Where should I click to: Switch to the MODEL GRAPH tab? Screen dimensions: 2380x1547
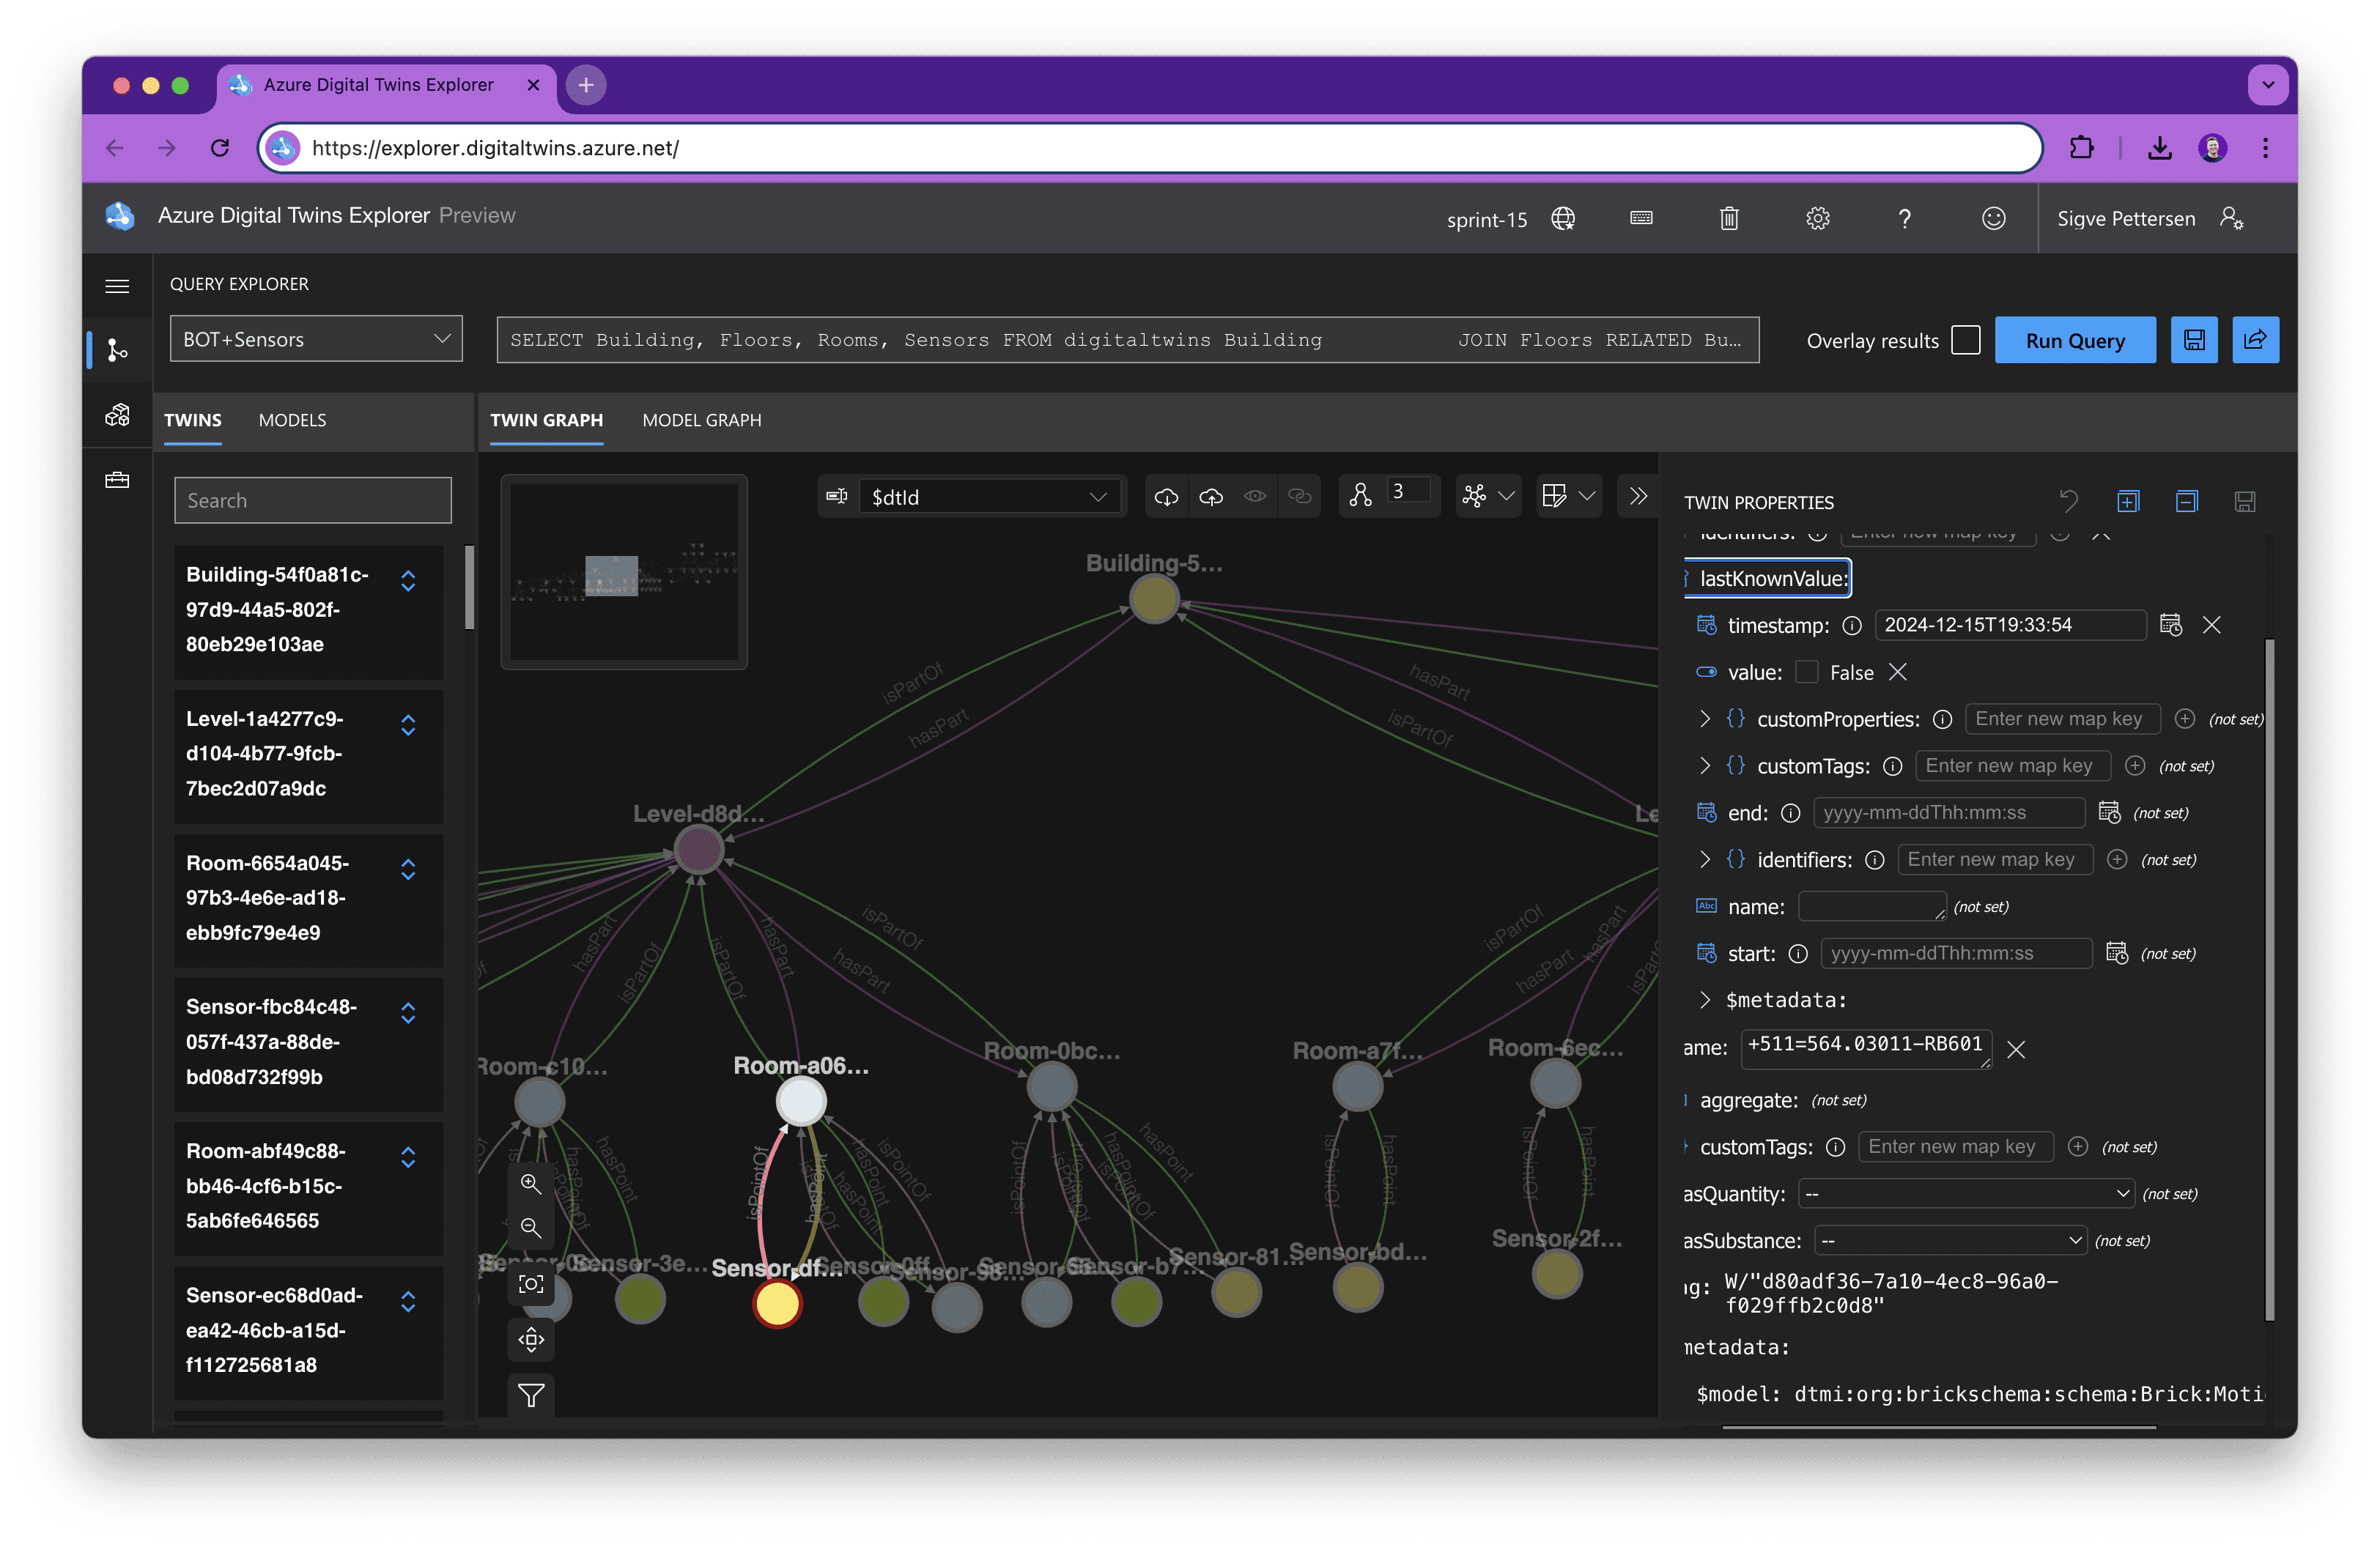[x=701, y=420]
